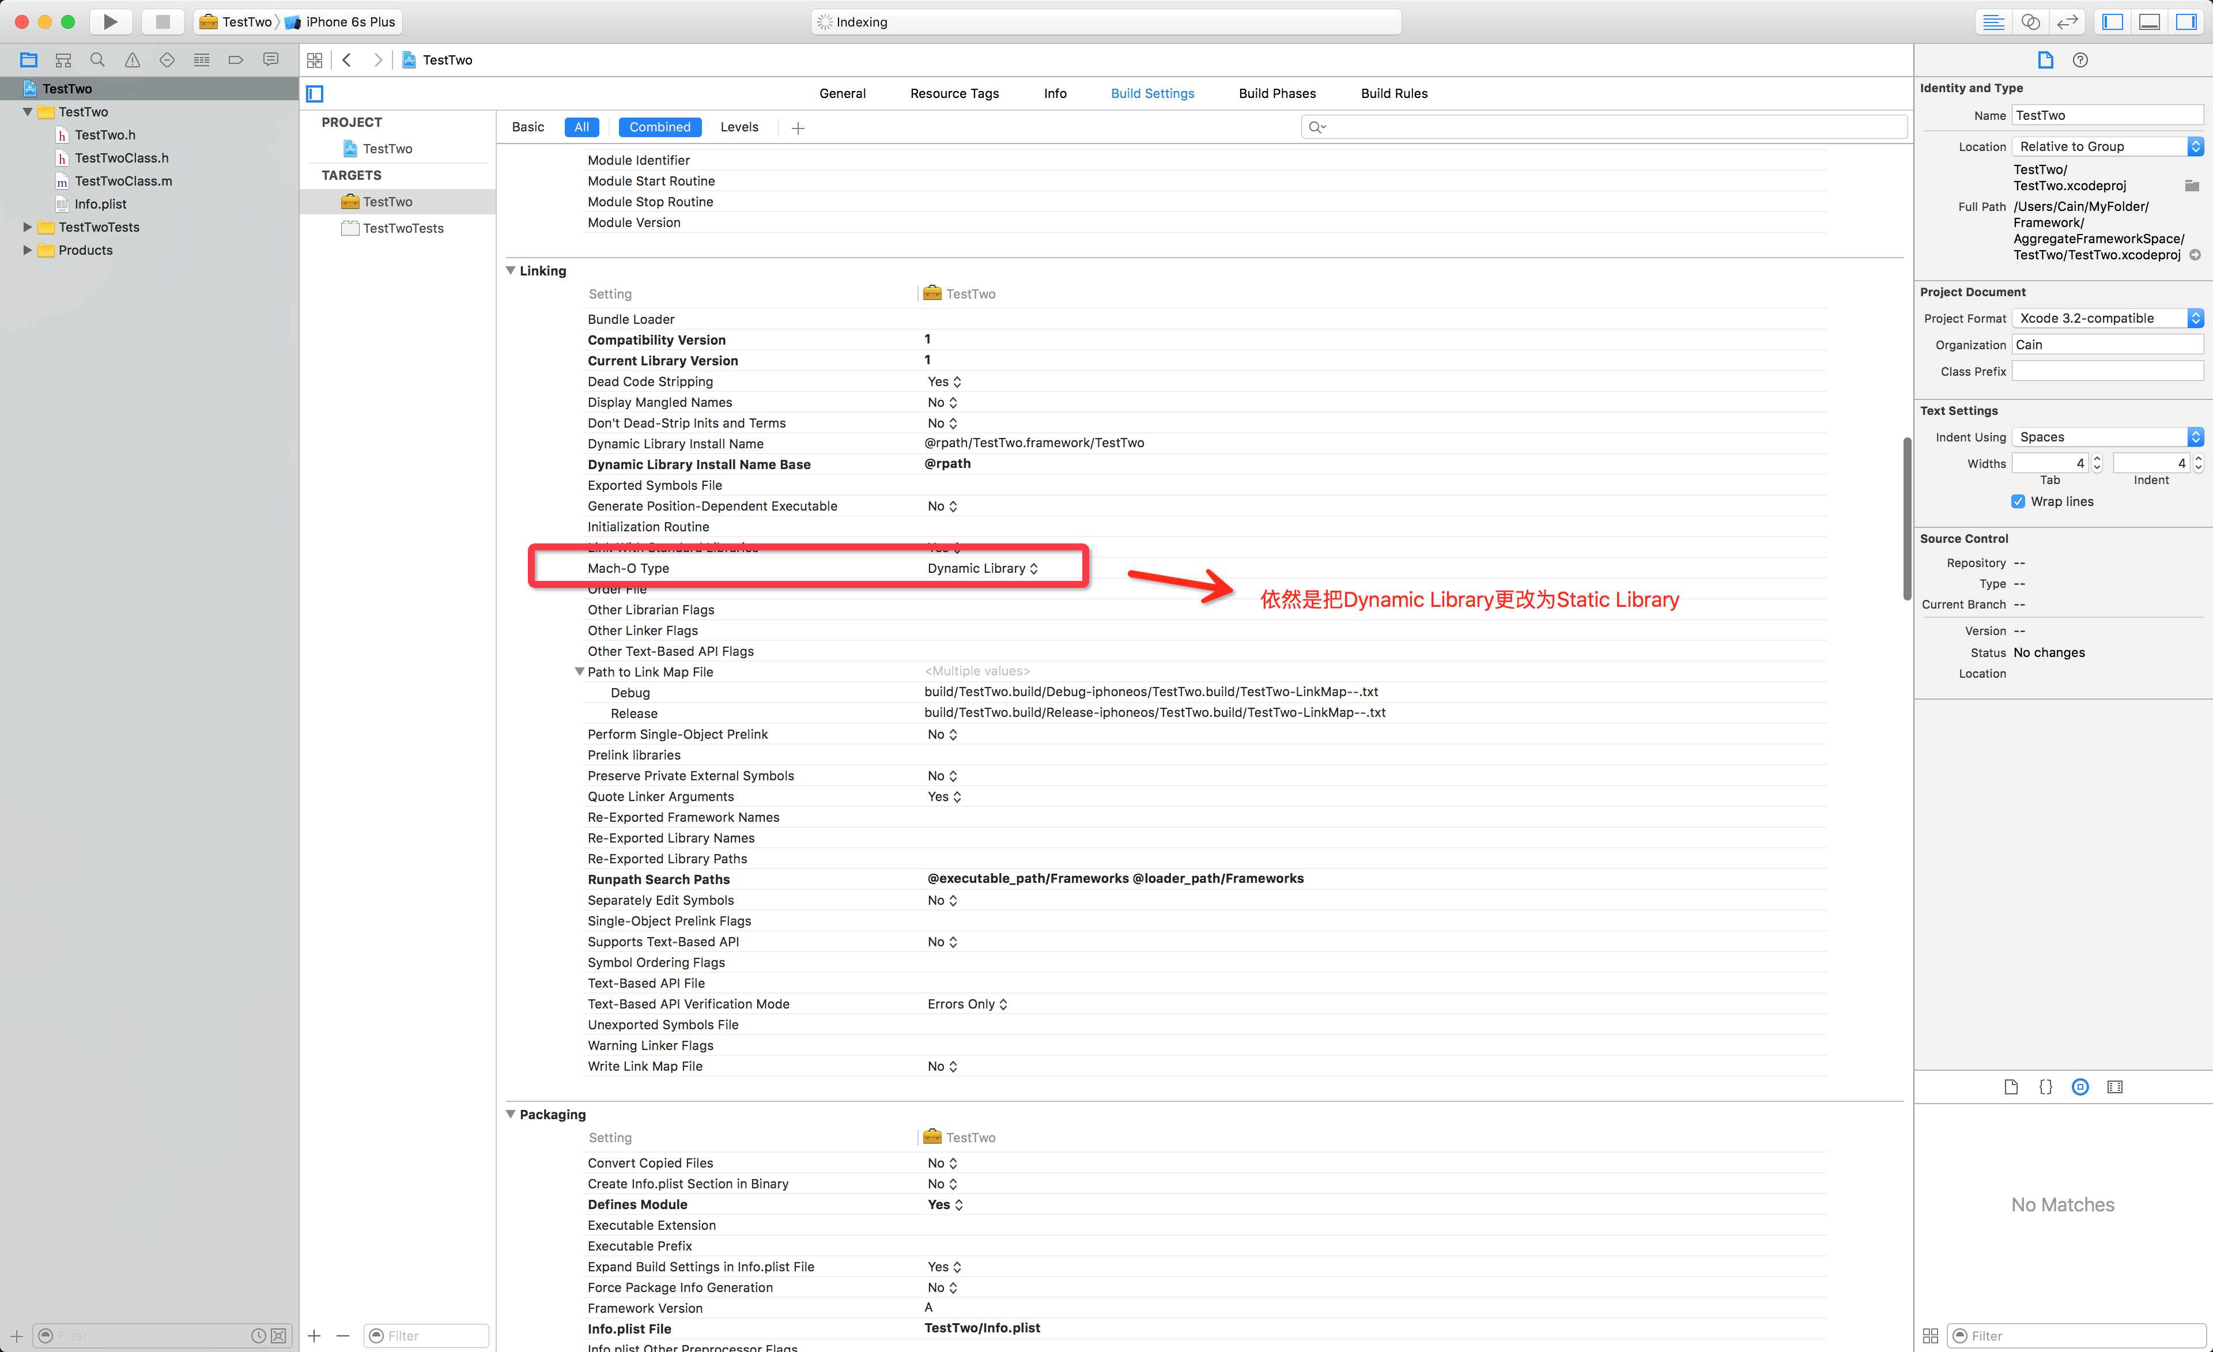Click the Stop button in toolbar

pos(163,21)
